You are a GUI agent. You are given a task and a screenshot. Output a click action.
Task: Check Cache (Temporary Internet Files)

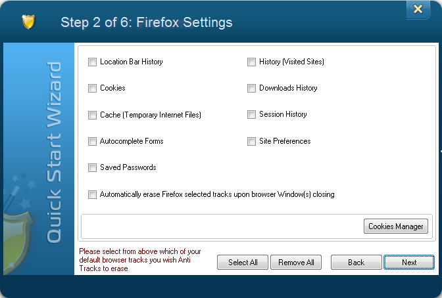point(92,115)
